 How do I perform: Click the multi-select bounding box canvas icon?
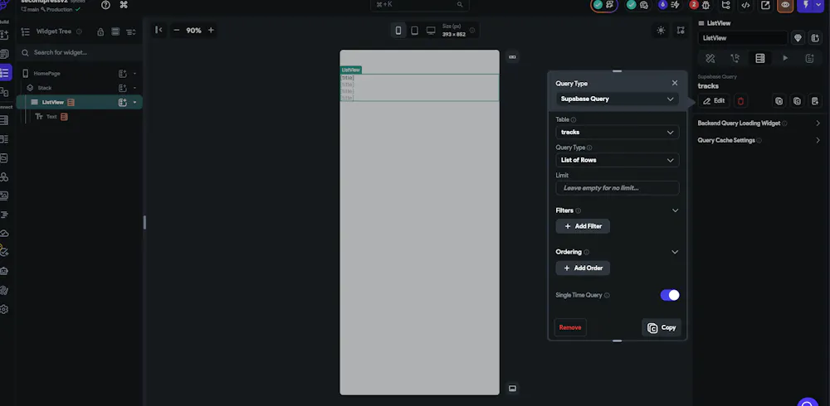[x=681, y=31]
